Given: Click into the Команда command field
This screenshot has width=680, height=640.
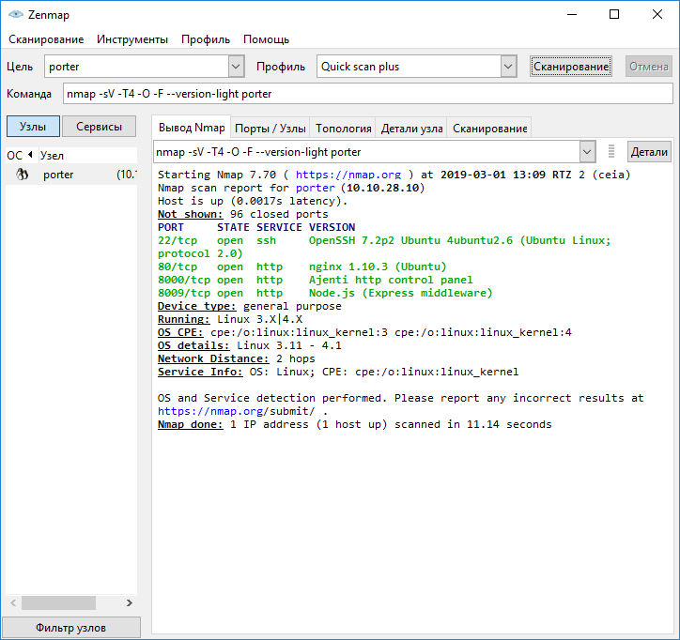Looking at the screenshot, I should [x=368, y=94].
